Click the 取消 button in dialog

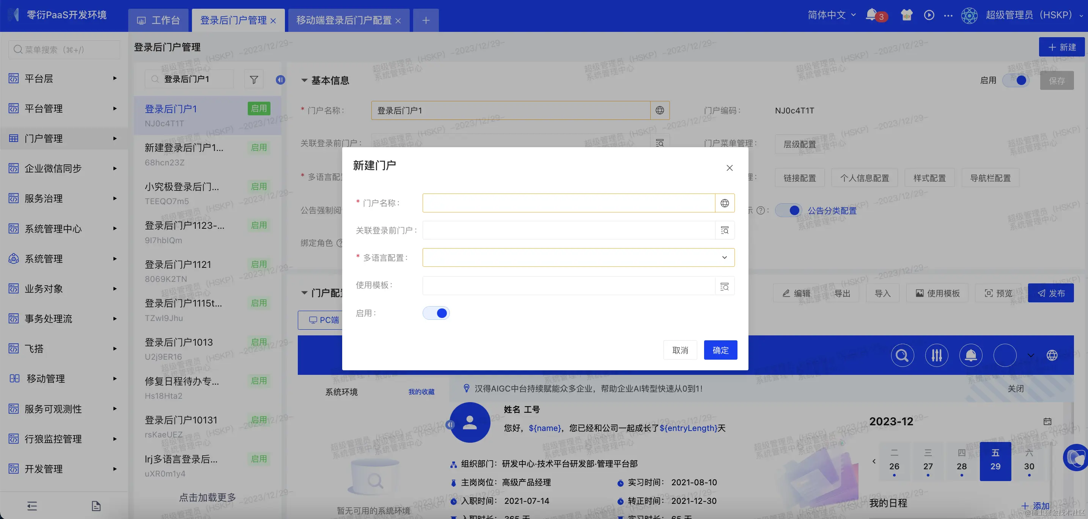(680, 350)
